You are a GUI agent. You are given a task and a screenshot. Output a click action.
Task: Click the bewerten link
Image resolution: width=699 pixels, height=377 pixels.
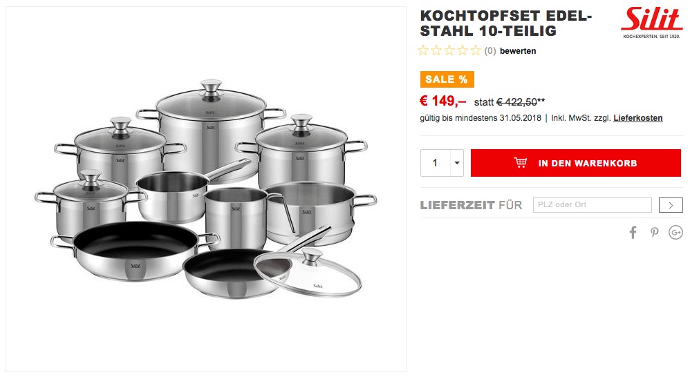(x=518, y=50)
